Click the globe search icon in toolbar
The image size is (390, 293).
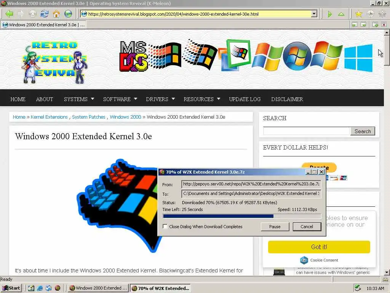point(68,14)
